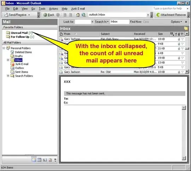The image size is (191, 171).
Task: Collapse the Personal Folders tree node
Action: [x=4, y=48]
